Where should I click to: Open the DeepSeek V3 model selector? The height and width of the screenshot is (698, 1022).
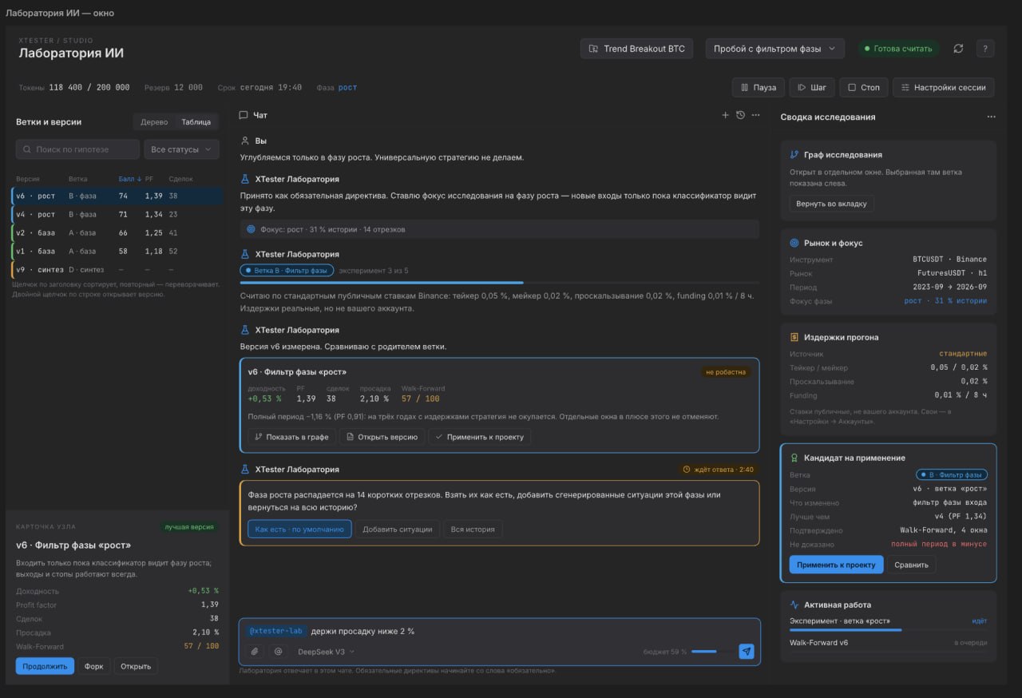[326, 652]
